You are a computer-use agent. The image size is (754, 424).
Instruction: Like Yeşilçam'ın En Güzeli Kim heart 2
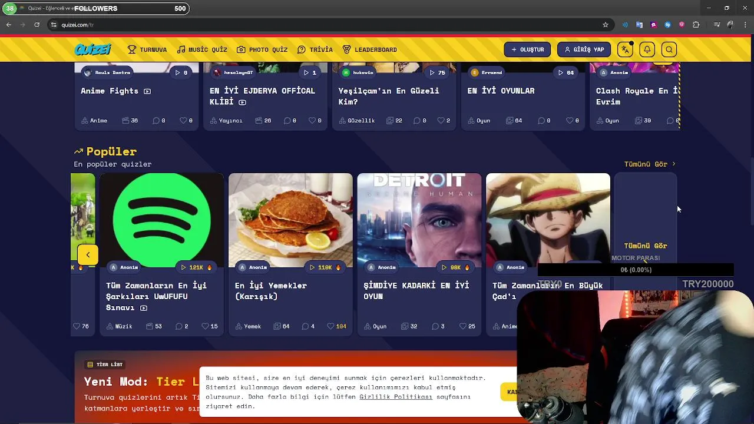pyautogui.click(x=444, y=120)
